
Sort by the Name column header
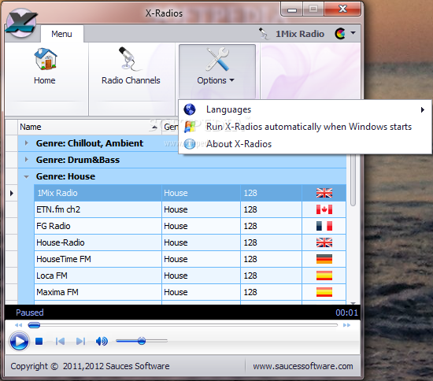pos(90,127)
